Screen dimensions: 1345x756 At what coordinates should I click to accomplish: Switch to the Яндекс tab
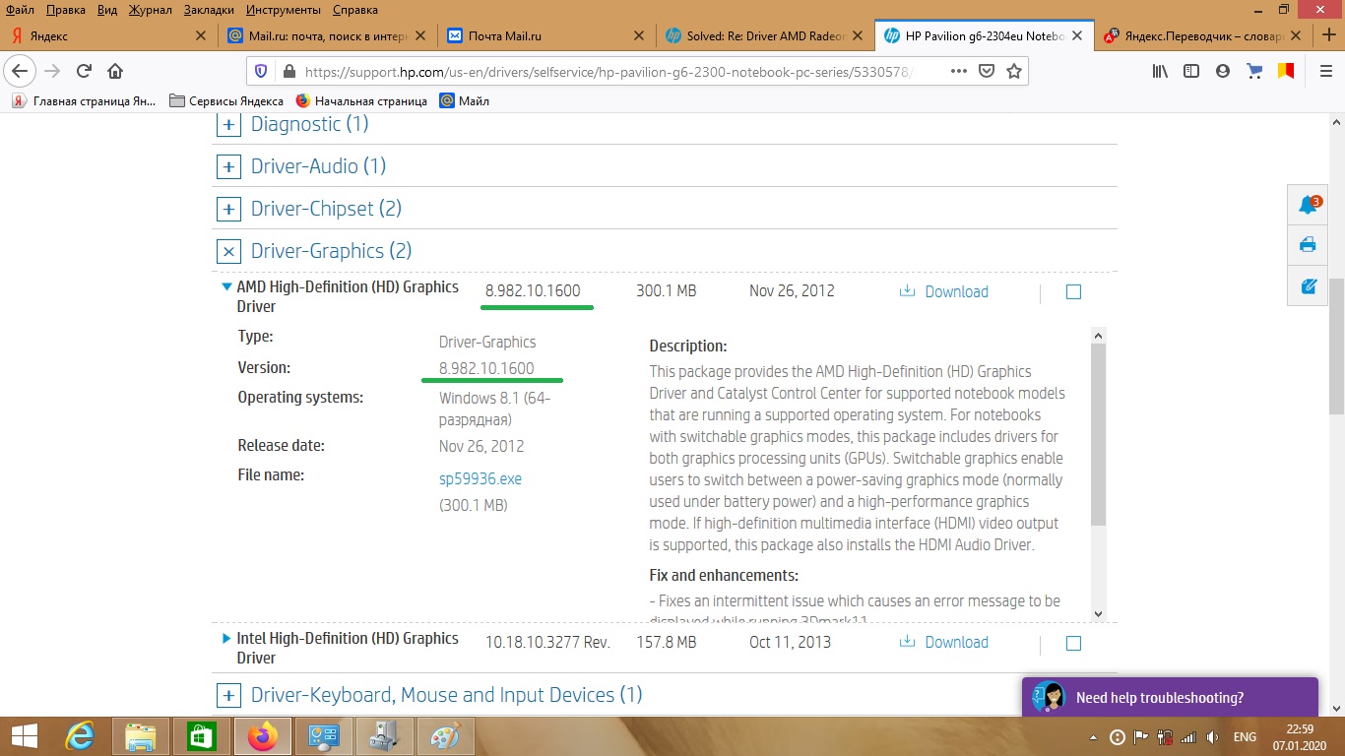(x=107, y=35)
